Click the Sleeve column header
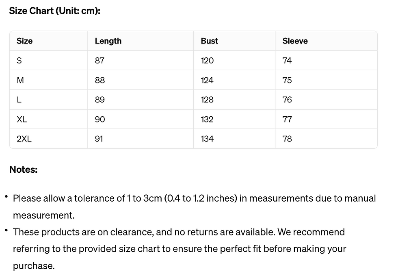The height and width of the screenshot is (276, 398). pos(295,41)
